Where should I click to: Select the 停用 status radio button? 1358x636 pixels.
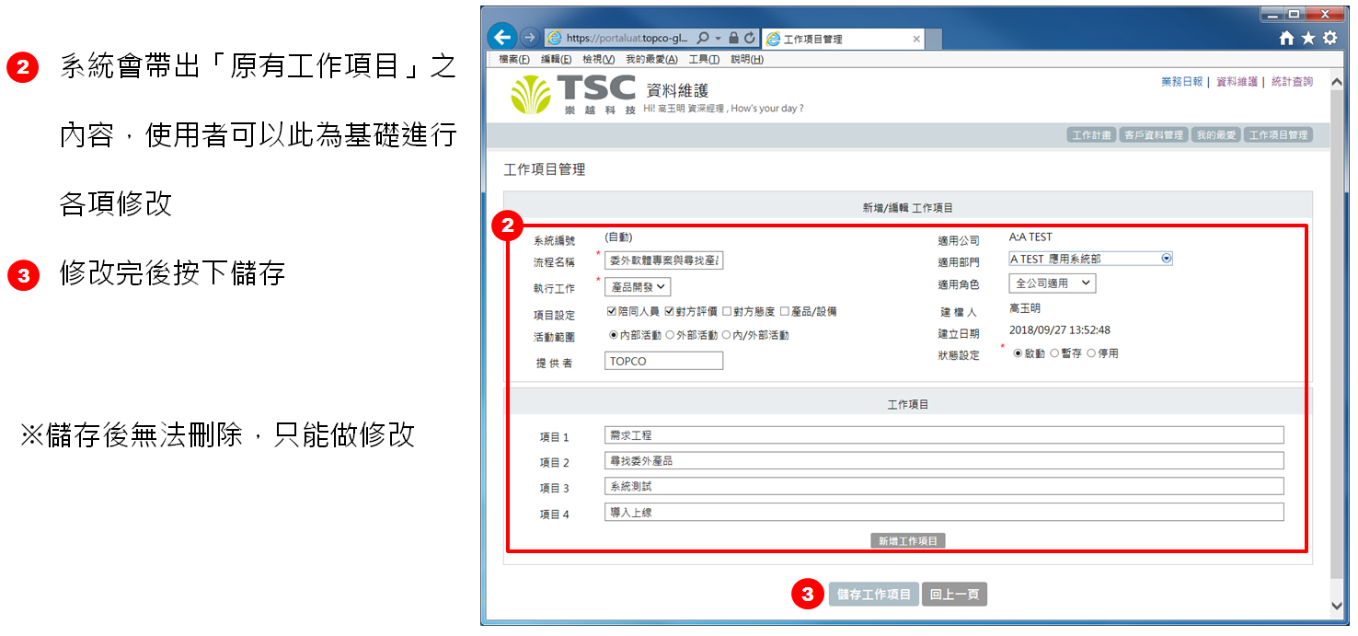click(x=1091, y=353)
